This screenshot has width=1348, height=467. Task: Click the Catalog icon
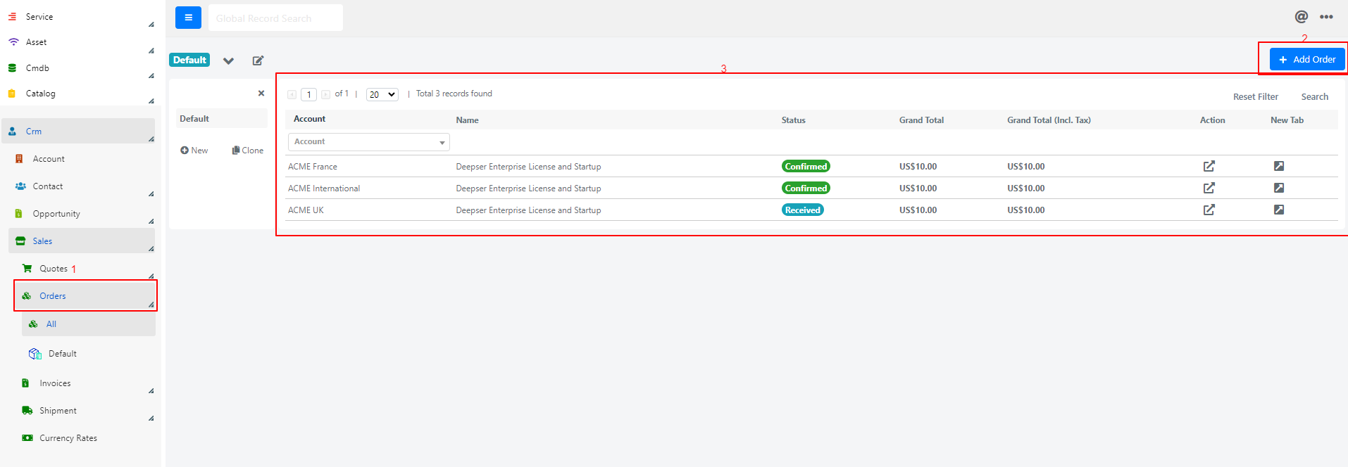click(12, 94)
